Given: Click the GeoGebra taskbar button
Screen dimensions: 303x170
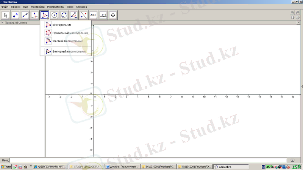Looking at the screenshot, I should click(x=231, y=167).
